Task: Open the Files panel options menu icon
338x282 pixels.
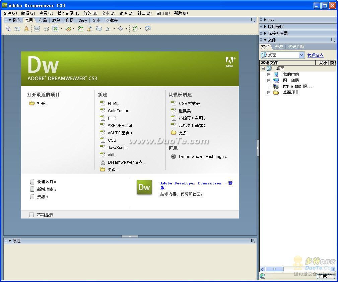Action: coord(333,40)
